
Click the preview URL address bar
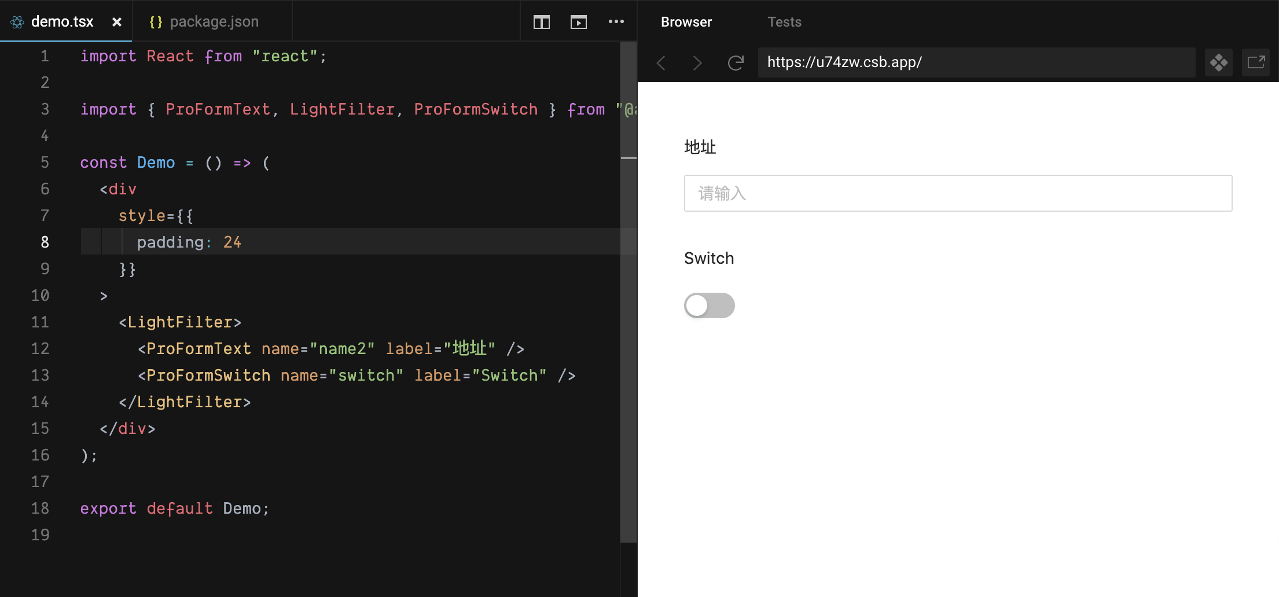tap(977, 62)
